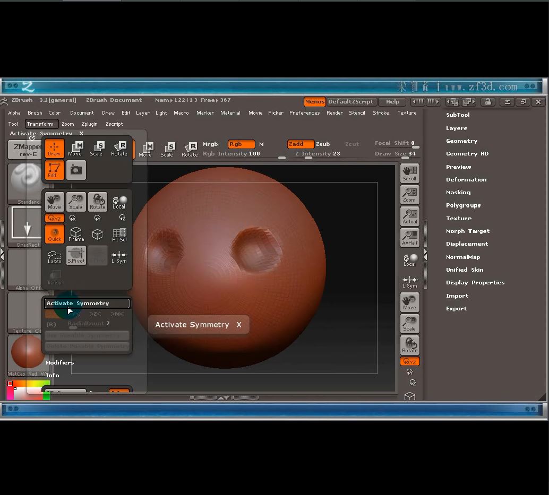Toggle XYZ rotation in the Transform popup
The image size is (549, 495).
pyautogui.click(x=55, y=218)
